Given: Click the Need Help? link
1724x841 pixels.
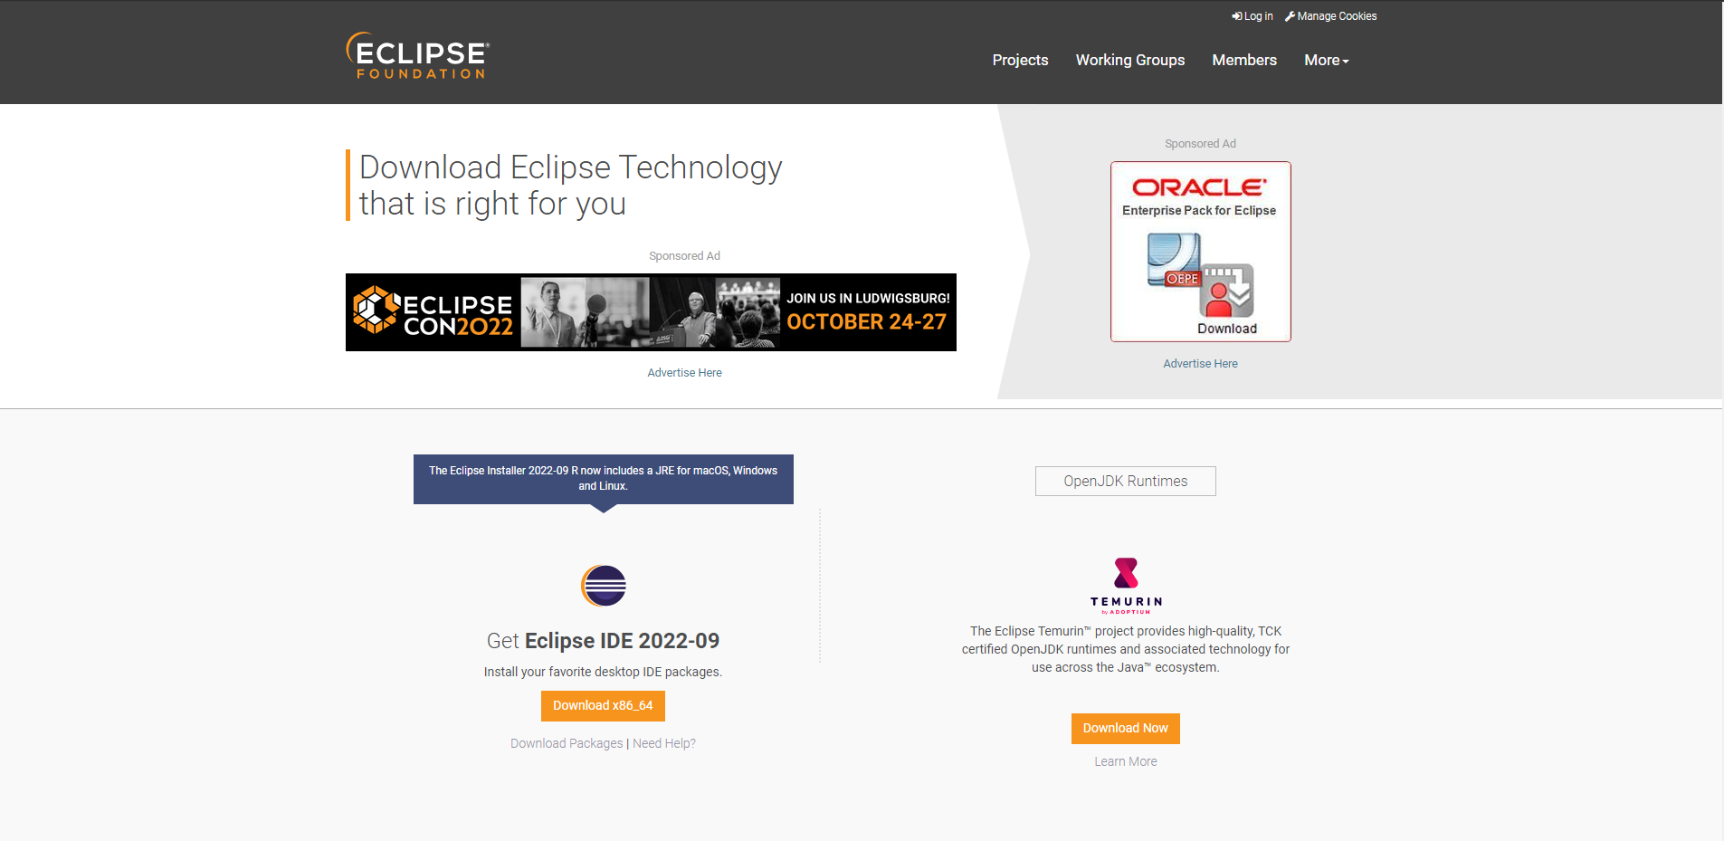Looking at the screenshot, I should 664,743.
